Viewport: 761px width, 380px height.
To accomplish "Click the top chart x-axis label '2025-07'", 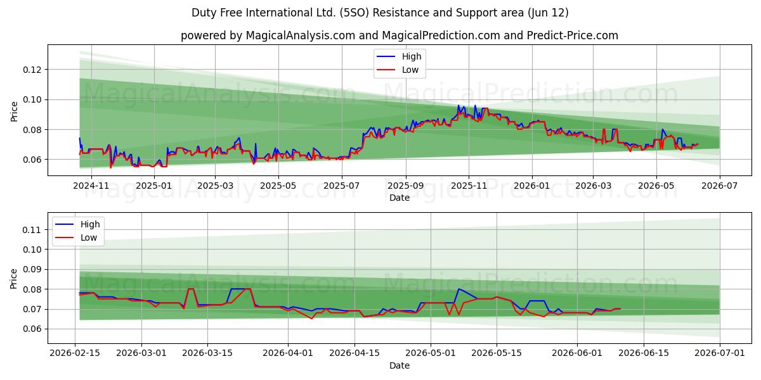I will click(x=341, y=186).
